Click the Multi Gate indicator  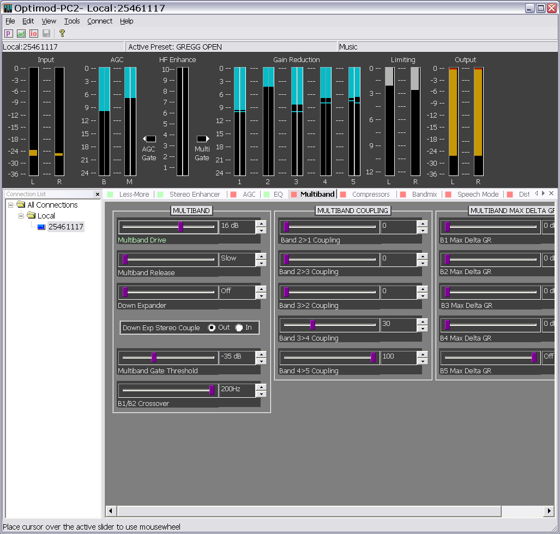(x=203, y=138)
